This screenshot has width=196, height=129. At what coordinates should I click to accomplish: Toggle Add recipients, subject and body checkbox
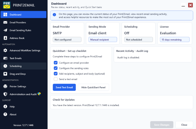coord(56,74)
